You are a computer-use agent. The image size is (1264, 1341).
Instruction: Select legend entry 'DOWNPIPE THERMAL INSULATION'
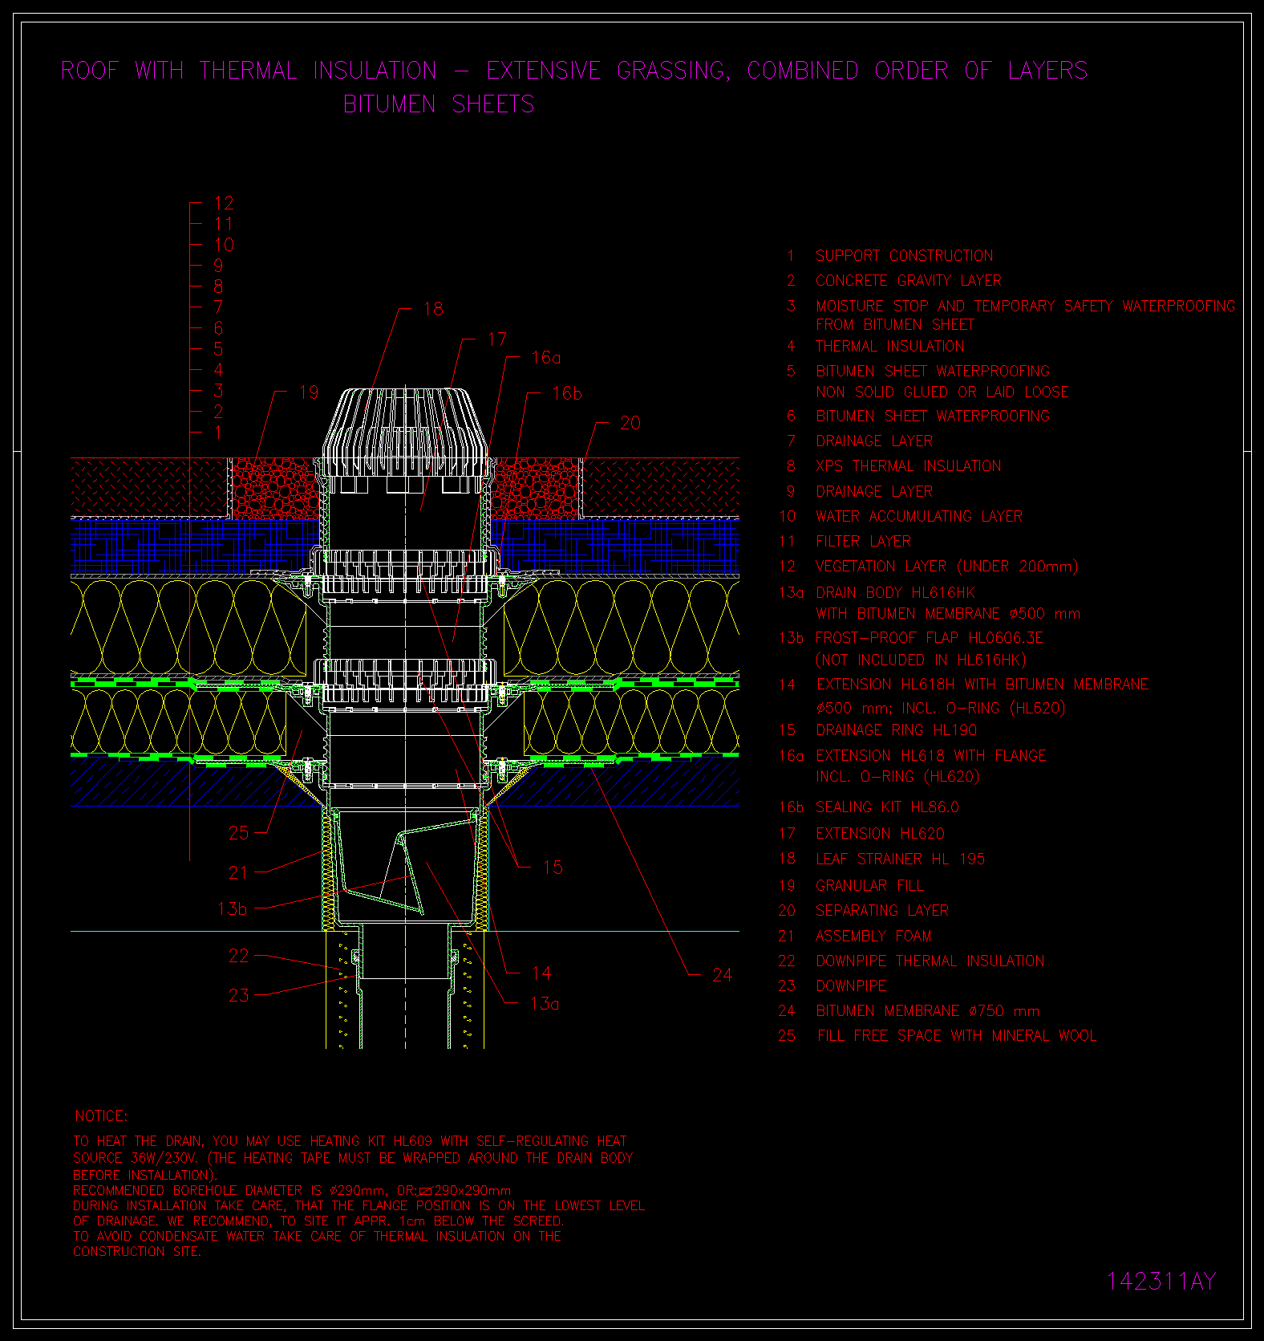930,961
